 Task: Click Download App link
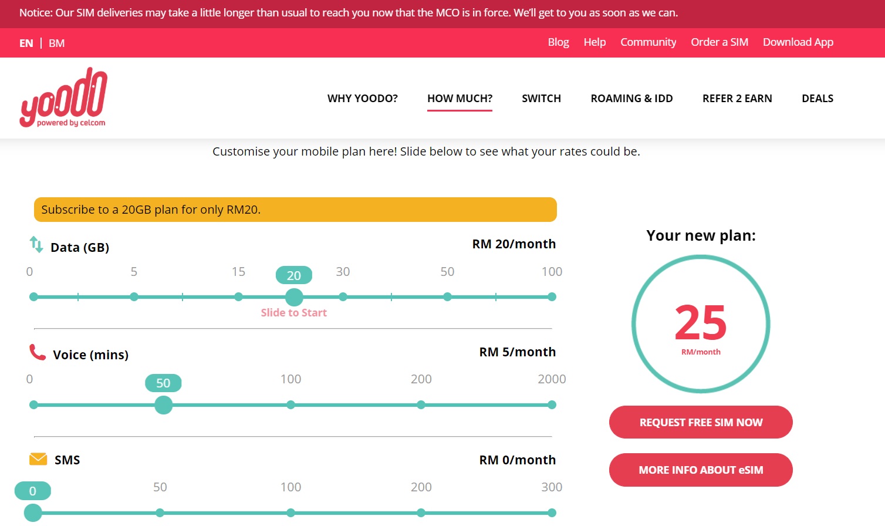coord(798,42)
